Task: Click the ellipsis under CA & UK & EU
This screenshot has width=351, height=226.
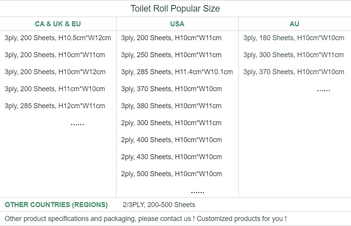Action: (77, 124)
